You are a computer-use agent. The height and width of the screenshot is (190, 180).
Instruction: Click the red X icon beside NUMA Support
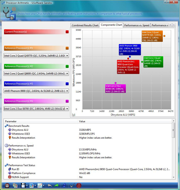pyautogui.click(x=10, y=177)
